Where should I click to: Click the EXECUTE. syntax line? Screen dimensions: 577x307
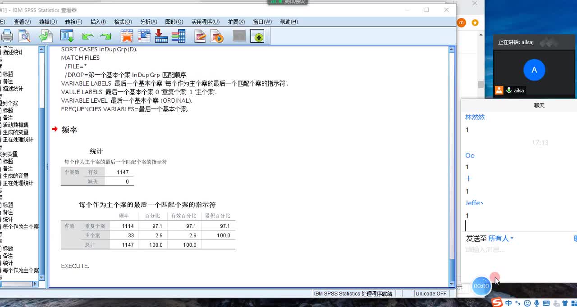point(75,266)
